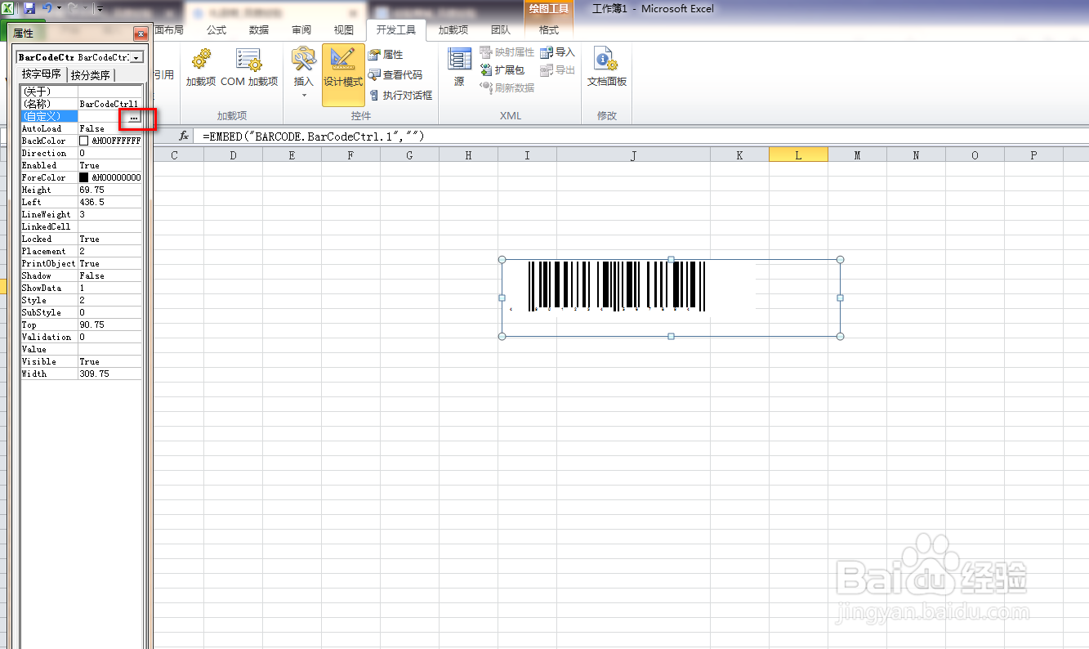
Task: Select the Style property row
Action: click(82, 300)
